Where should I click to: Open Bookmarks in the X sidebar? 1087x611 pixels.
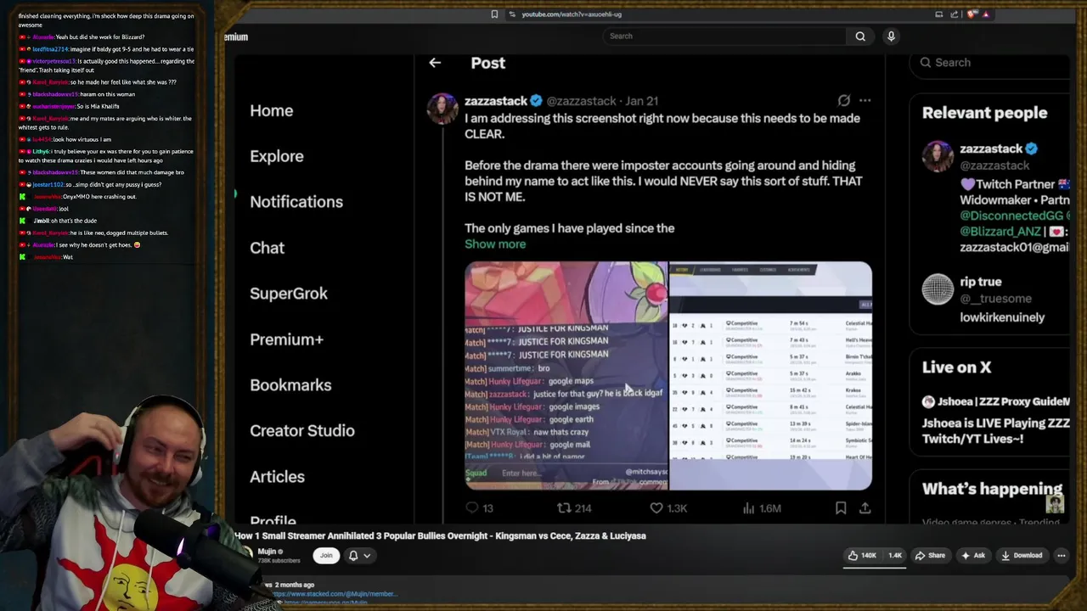coord(290,384)
